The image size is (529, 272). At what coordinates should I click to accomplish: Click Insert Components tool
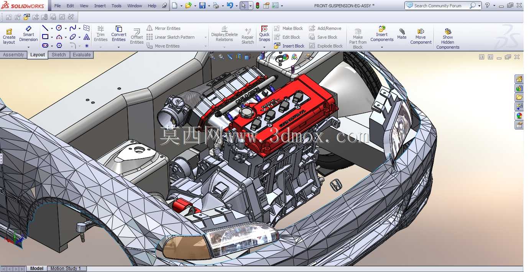coord(382,34)
